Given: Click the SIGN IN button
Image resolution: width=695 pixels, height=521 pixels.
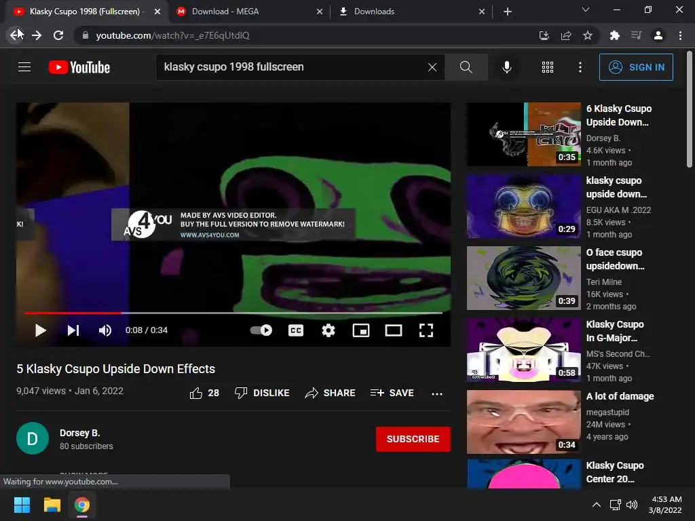Looking at the screenshot, I should point(636,67).
